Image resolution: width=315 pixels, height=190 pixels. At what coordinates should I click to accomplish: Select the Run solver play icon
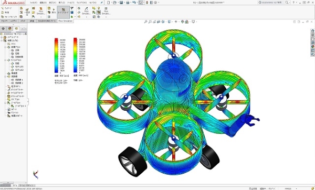coord(54,9)
